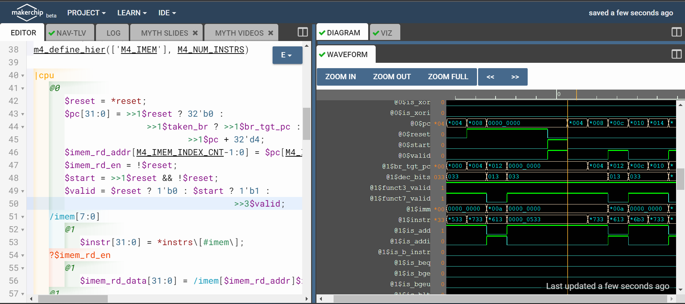Step waveform left with << button
Image resolution: width=685 pixels, height=304 pixels.
490,77
